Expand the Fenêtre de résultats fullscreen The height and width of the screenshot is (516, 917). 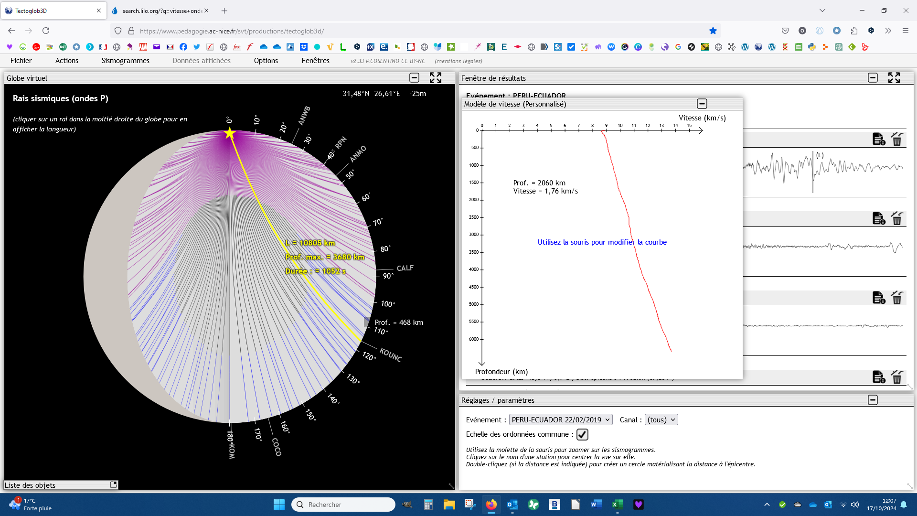tap(894, 78)
